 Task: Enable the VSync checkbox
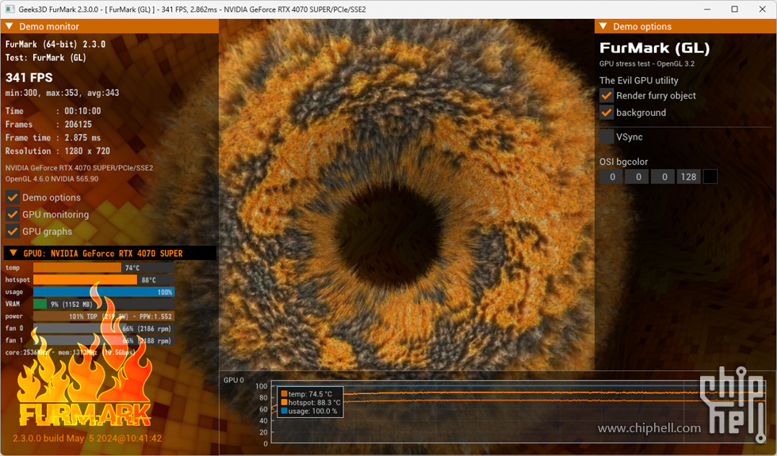point(607,136)
